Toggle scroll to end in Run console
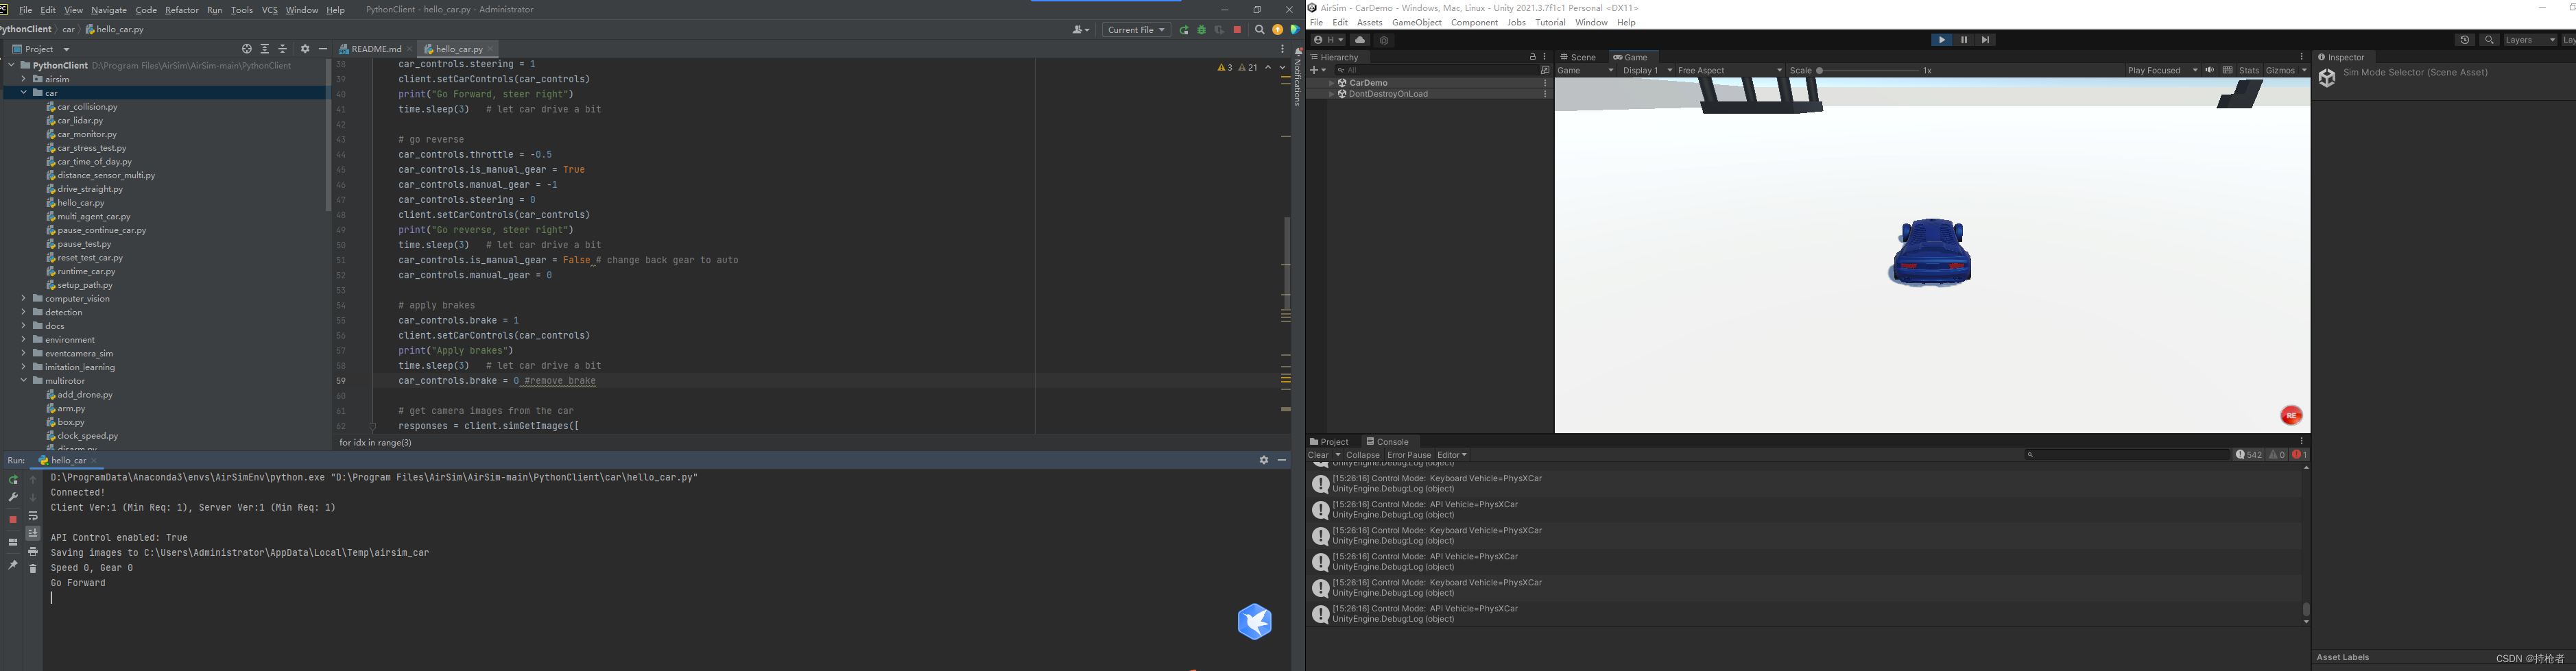 coord(33,533)
